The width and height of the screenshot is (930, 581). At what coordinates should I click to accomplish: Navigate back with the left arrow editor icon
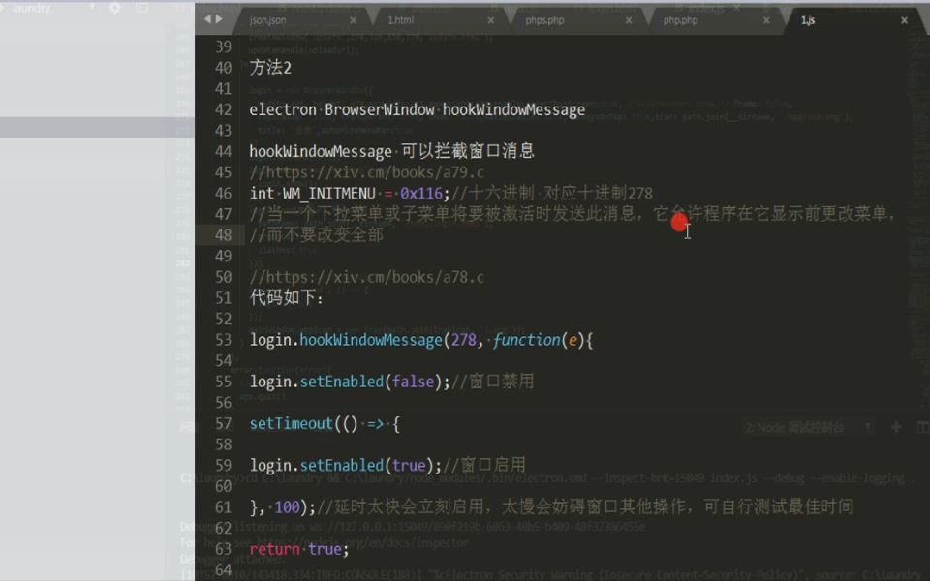[x=206, y=16]
